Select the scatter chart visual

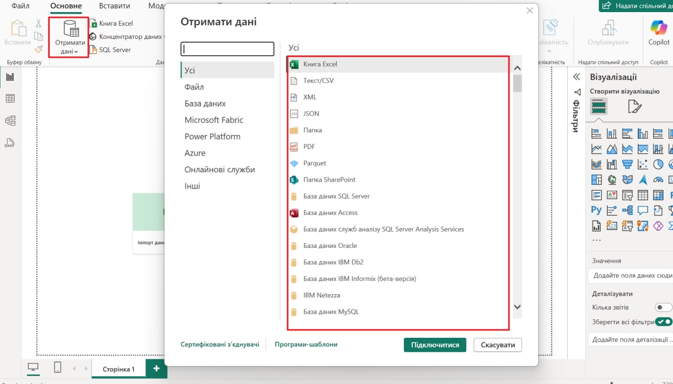point(643,164)
